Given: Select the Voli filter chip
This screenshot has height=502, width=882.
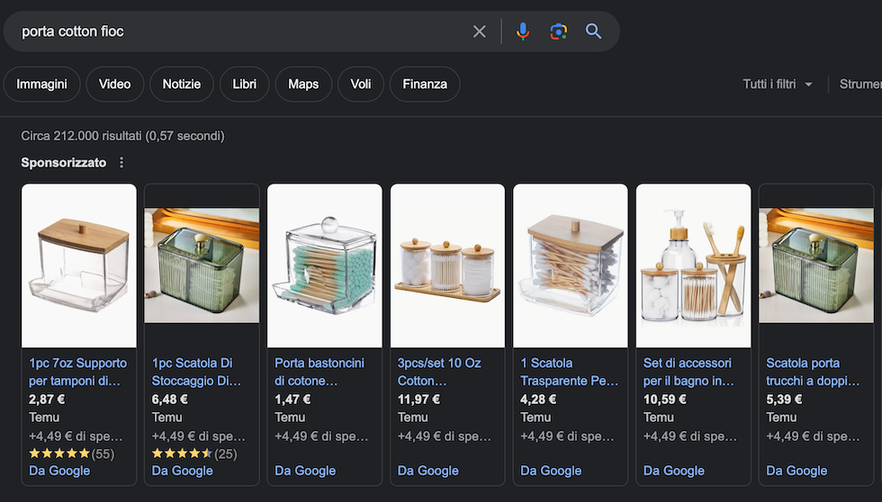Looking at the screenshot, I should [361, 85].
